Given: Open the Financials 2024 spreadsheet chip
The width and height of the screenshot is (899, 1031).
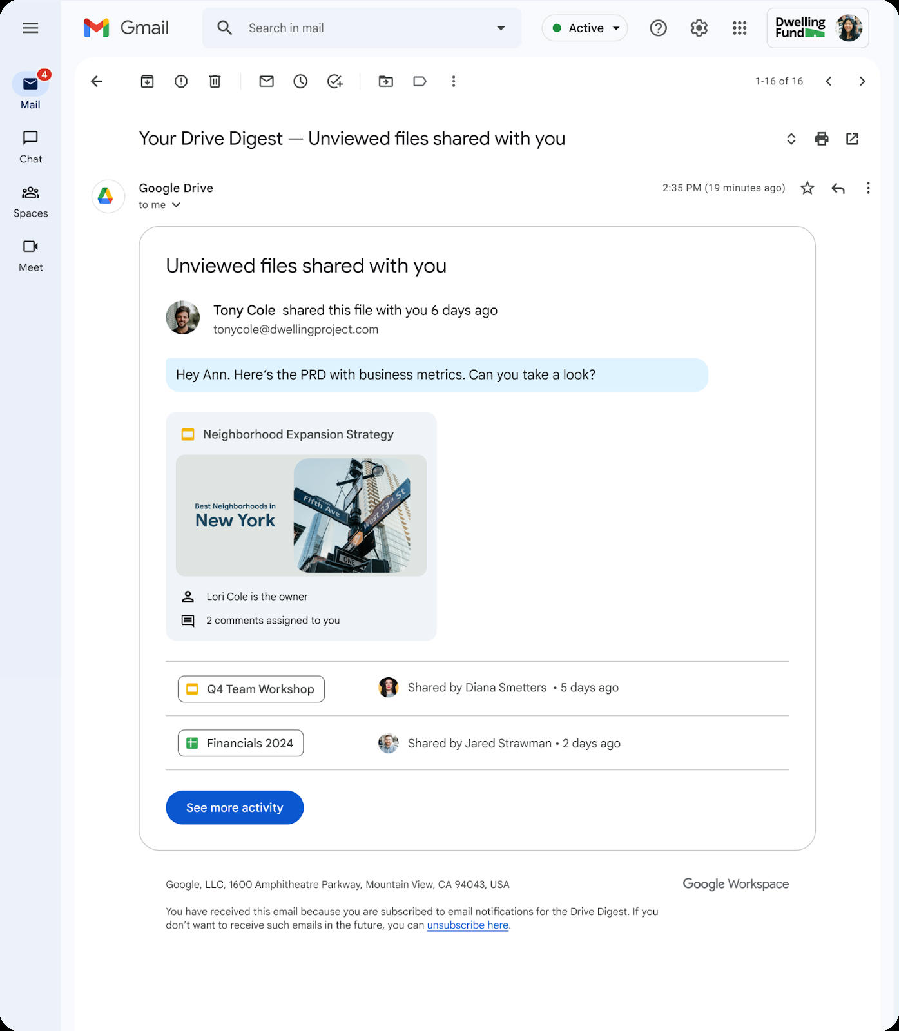Looking at the screenshot, I should (240, 743).
